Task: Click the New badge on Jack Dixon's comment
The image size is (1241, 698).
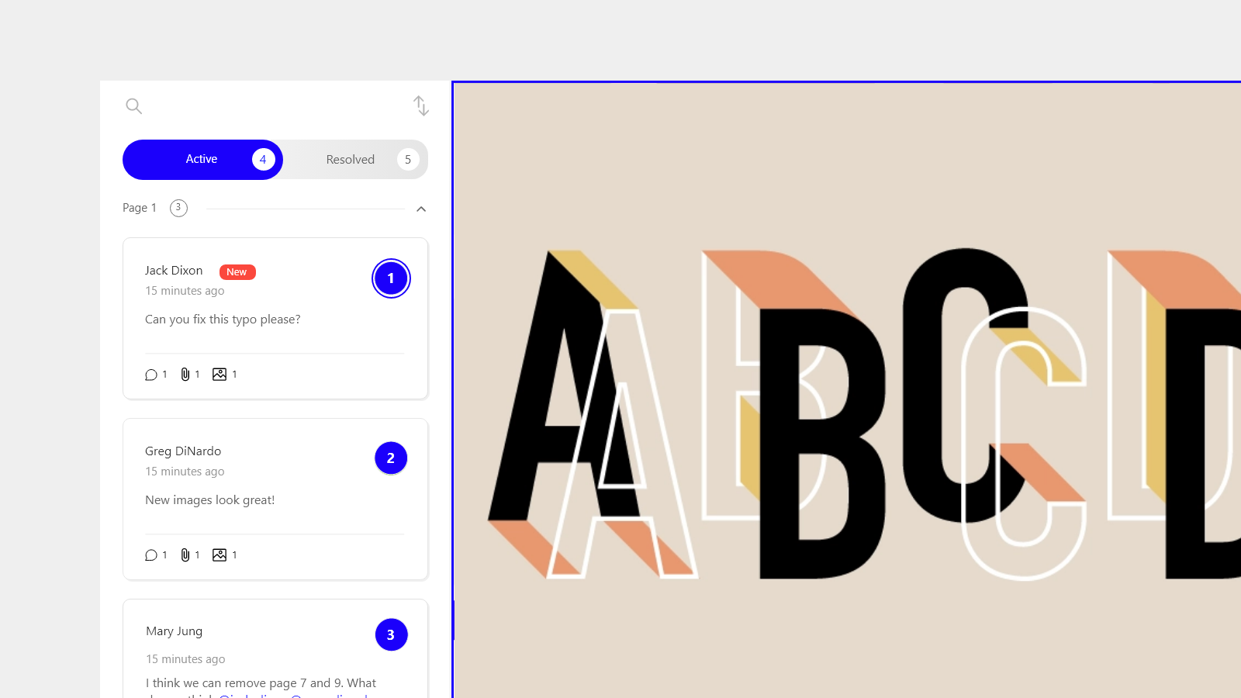Action: [237, 271]
